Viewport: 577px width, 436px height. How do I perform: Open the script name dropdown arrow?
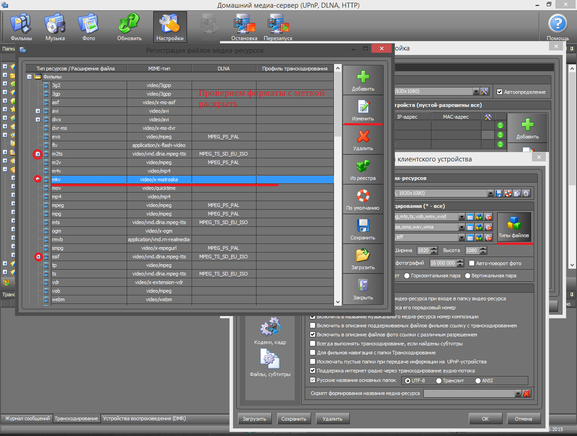point(518,394)
